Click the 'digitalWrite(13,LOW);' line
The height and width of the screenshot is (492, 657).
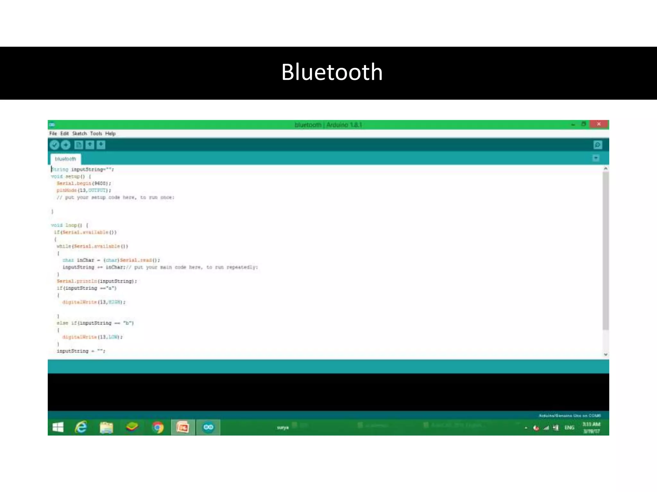(92, 337)
